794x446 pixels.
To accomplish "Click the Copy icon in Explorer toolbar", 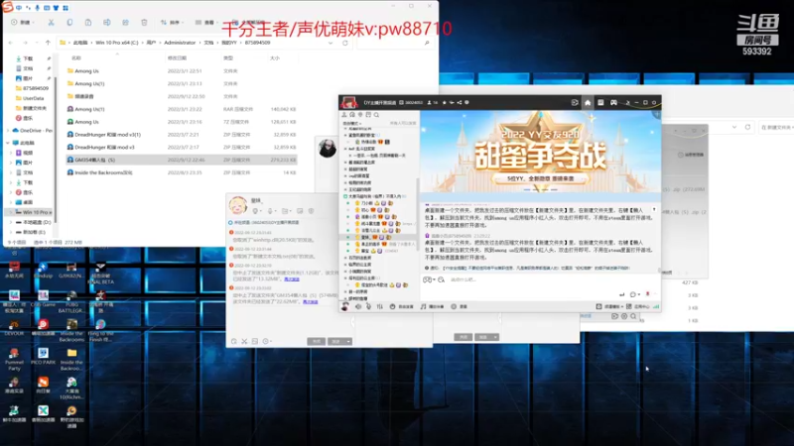I will click(69, 22).
